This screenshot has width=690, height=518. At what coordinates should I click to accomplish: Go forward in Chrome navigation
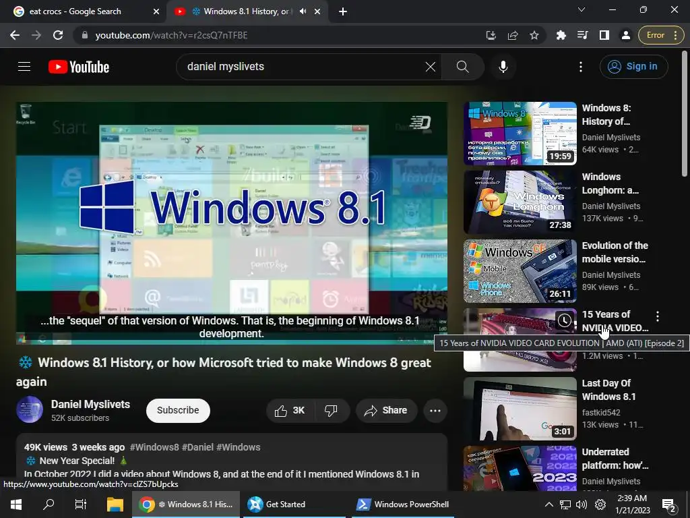tap(36, 35)
